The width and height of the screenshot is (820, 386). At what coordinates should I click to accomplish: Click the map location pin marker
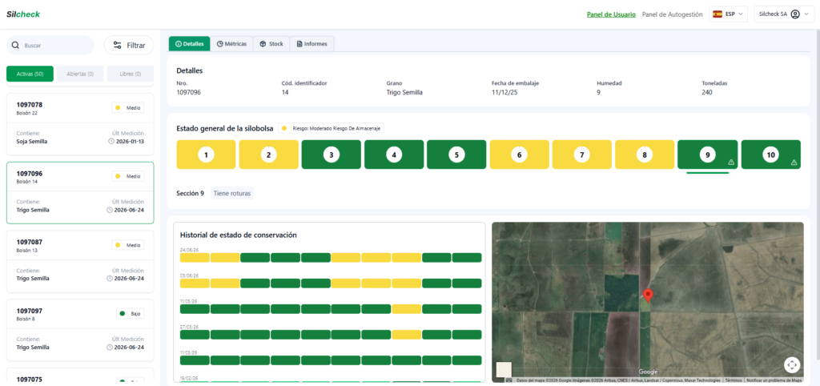(x=648, y=296)
